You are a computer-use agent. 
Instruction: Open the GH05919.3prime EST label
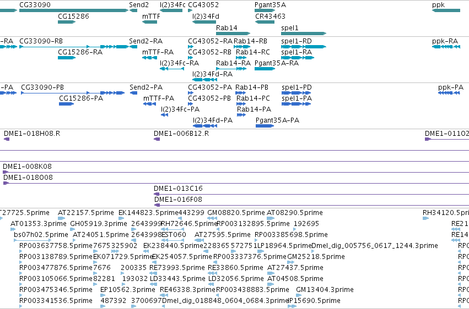tap(99, 223)
